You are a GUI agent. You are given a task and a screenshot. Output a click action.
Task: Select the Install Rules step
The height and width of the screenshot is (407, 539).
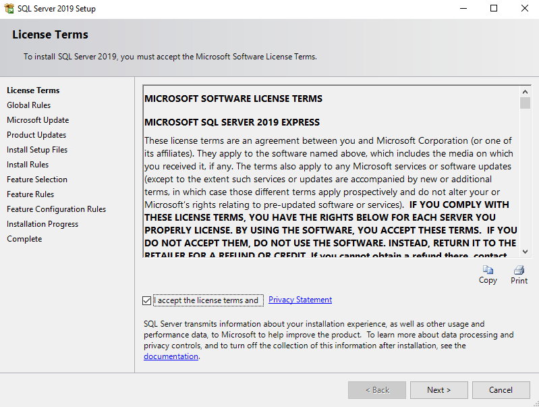tap(28, 165)
